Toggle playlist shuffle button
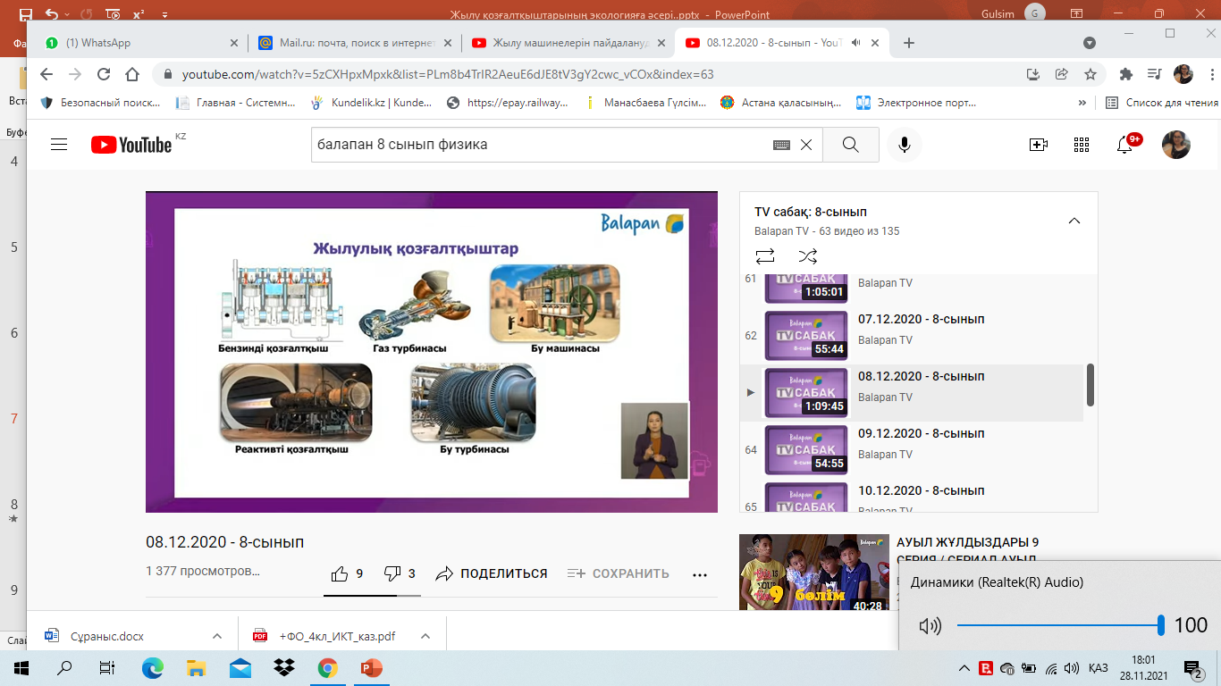1221x686 pixels. 808,256
